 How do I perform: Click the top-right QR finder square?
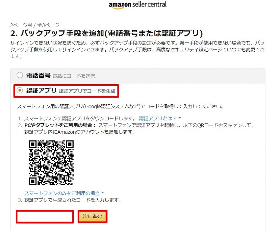[x=70, y=144]
